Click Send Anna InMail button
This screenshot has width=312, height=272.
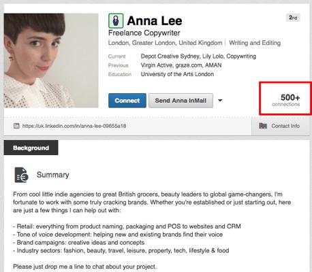(181, 101)
